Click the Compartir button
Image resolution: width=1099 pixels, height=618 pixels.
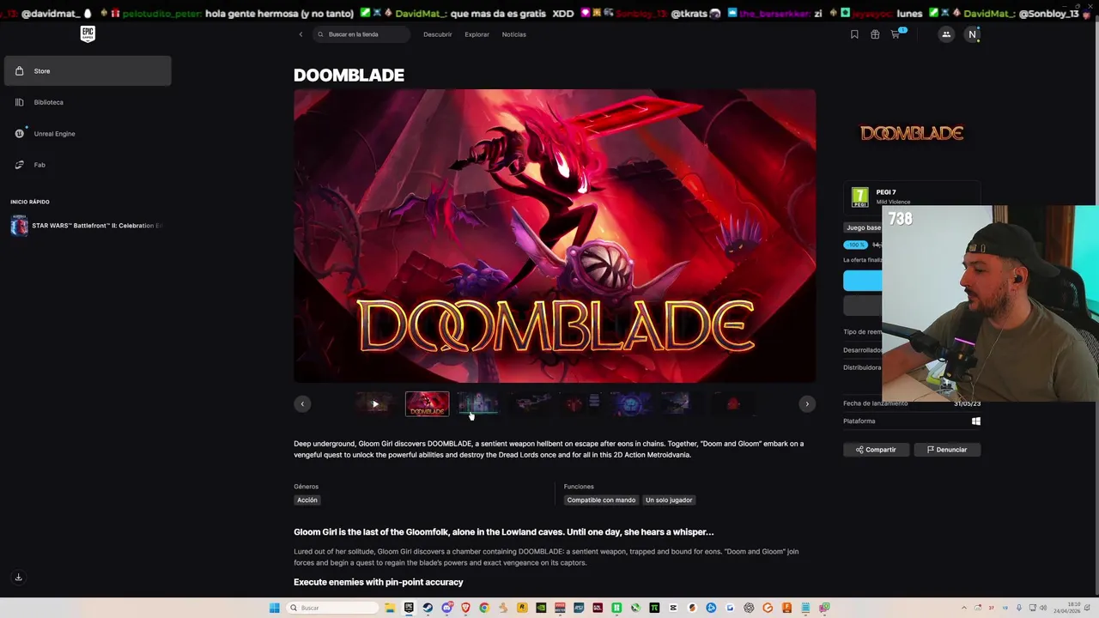(x=876, y=450)
